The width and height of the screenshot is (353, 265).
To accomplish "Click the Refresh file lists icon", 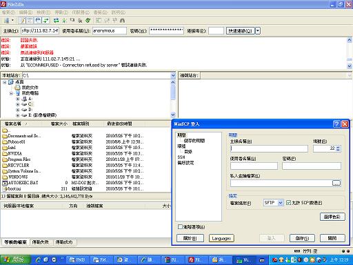I will coord(56,21).
